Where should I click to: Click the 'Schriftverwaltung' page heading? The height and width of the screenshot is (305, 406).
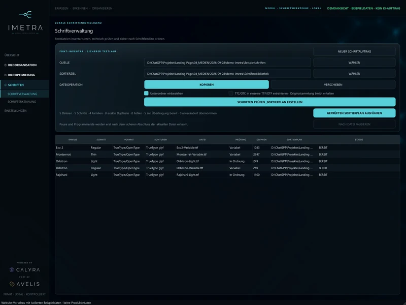click(74, 31)
